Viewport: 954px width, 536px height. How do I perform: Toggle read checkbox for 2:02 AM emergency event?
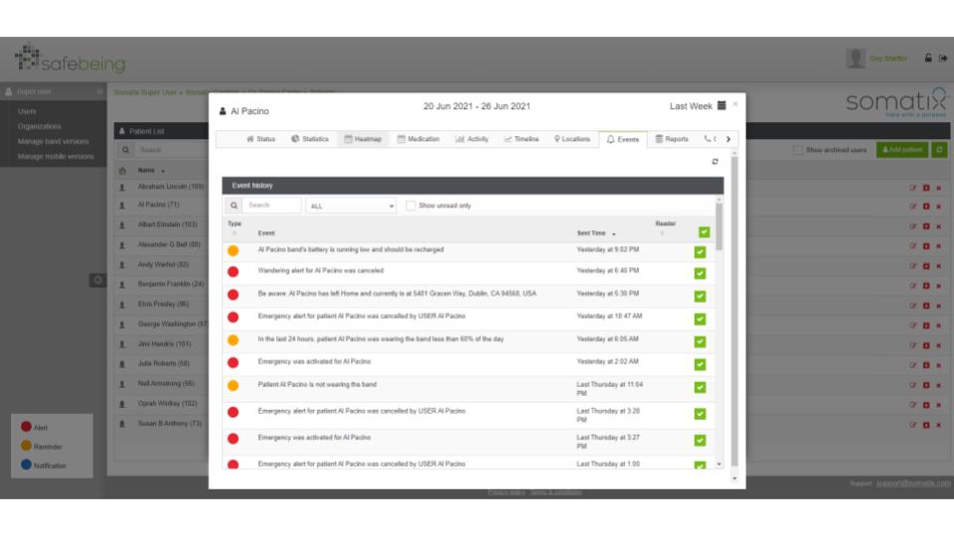click(x=700, y=364)
